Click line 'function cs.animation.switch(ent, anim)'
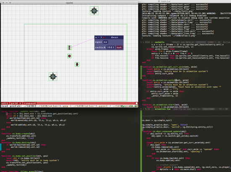 [x=165, y=80]
